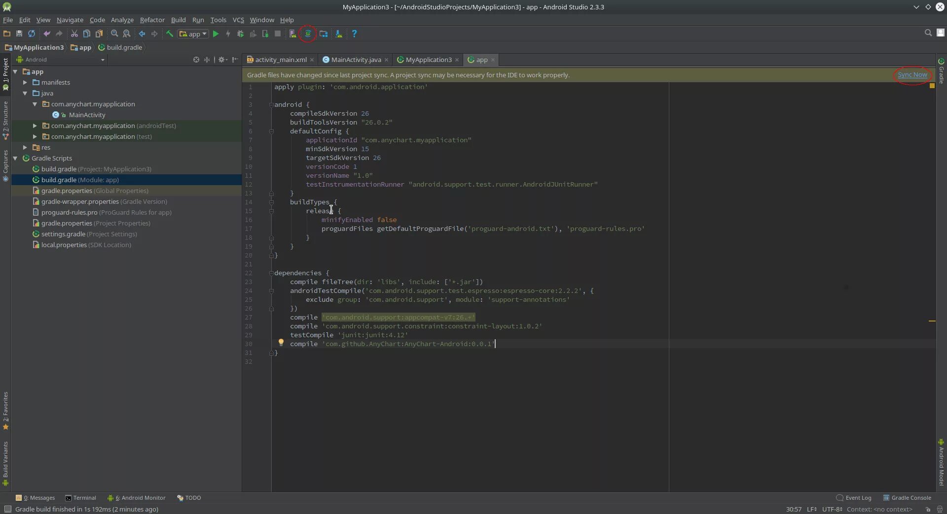Click the Open folder icon in toolbar
Image resolution: width=947 pixels, height=514 pixels.
coord(7,33)
